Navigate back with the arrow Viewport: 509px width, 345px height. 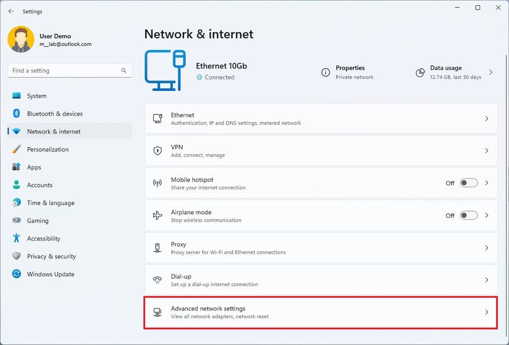10,11
